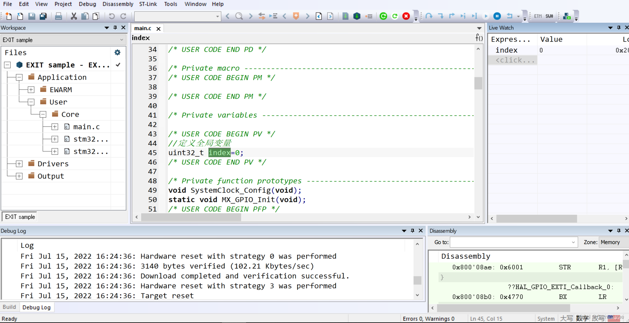
Task: Click the blue Break (pause) button
Action: point(497,16)
